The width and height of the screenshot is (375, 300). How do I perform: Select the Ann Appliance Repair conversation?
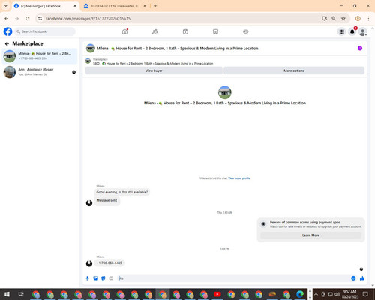pos(40,72)
